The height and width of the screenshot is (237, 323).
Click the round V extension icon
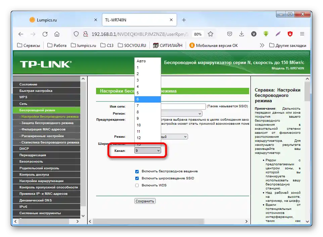[x=254, y=34]
